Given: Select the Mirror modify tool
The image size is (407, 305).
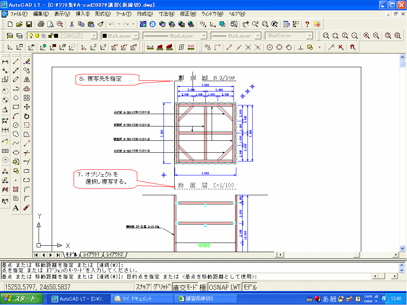Looking at the screenshot, I should 27,80.
